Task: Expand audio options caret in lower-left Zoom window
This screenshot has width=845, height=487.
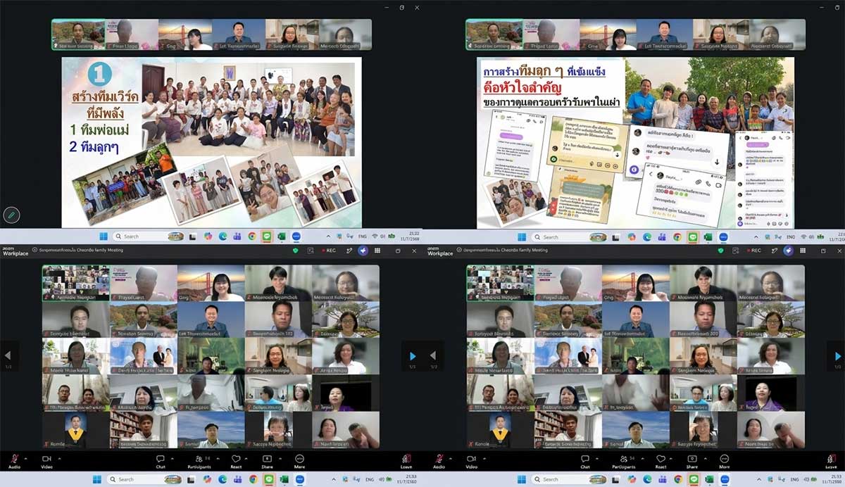Action: (27, 458)
